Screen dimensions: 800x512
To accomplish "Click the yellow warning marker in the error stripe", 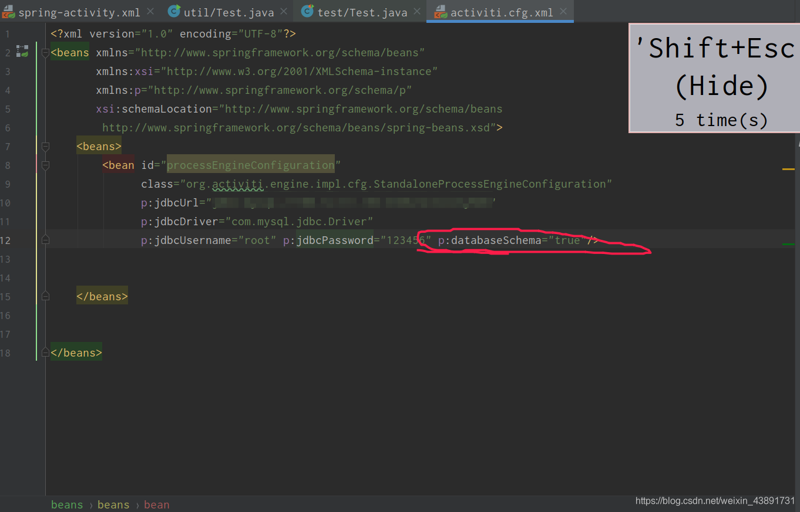I will coord(789,169).
